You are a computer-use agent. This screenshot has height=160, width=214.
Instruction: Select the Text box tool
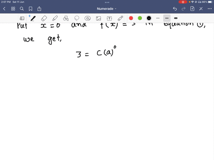coord(109,18)
